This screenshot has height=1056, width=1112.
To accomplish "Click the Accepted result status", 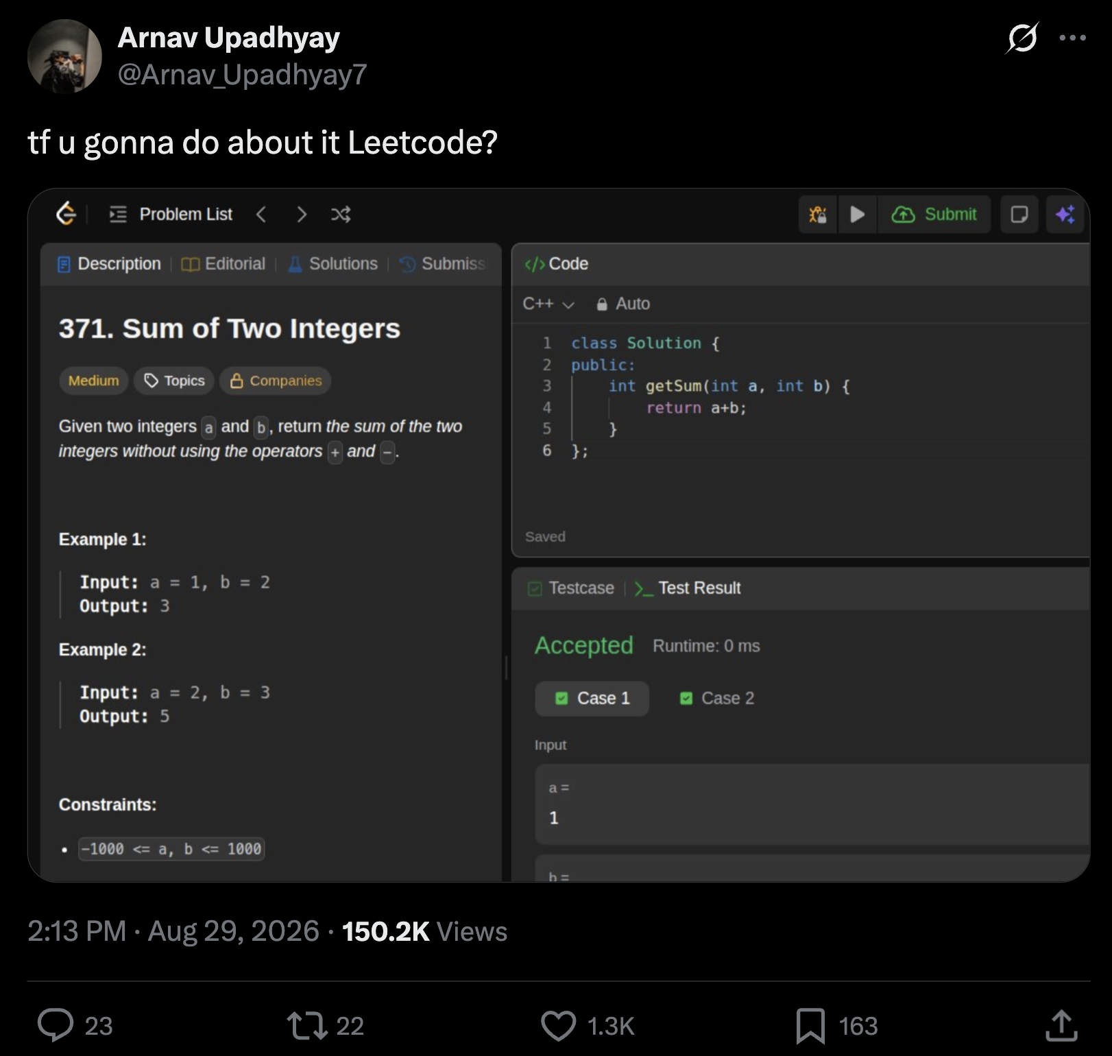I will tap(584, 646).
